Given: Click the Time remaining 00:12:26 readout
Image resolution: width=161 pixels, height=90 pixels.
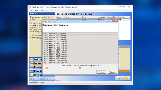Looking at the screenshot, I should tap(90, 66).
